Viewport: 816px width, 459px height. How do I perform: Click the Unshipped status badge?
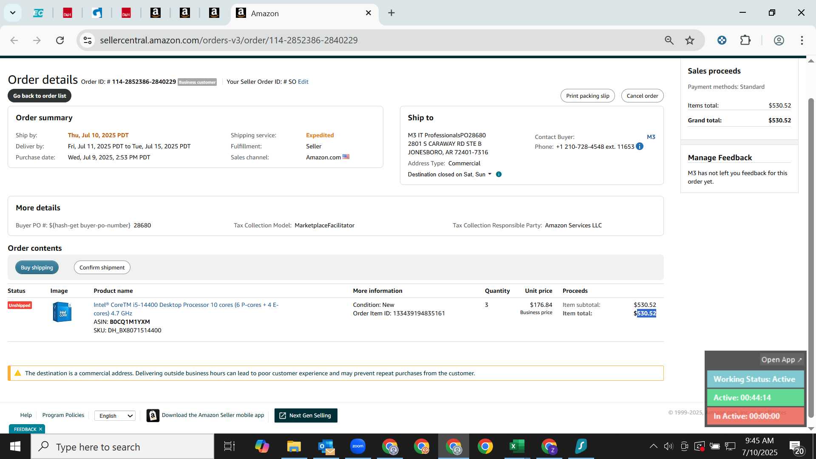point(20,306)
